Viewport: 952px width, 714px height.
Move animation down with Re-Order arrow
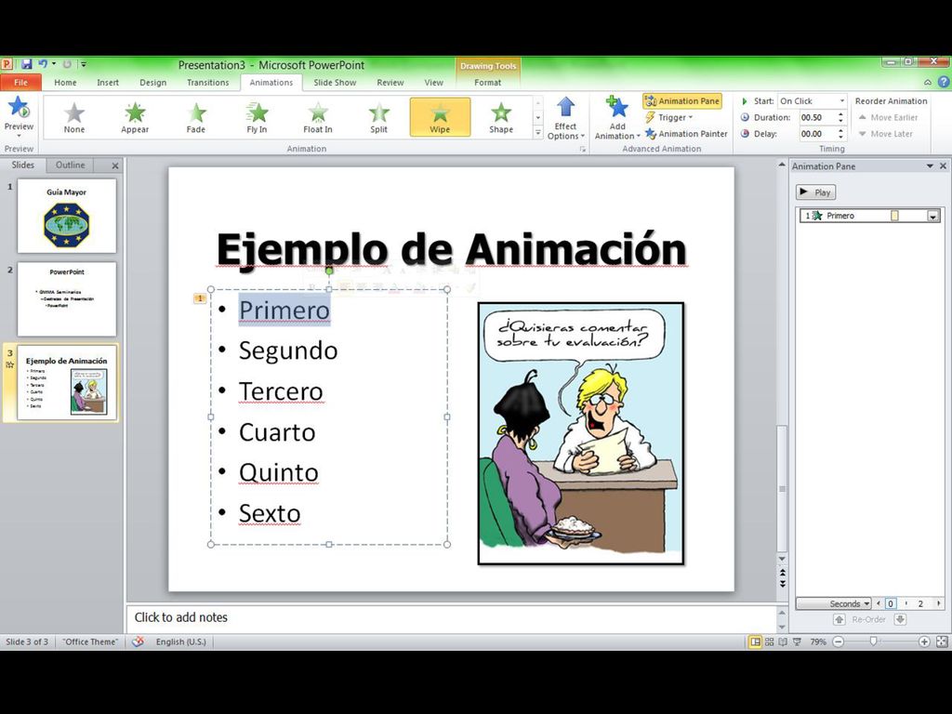click(x=900, y=619)
